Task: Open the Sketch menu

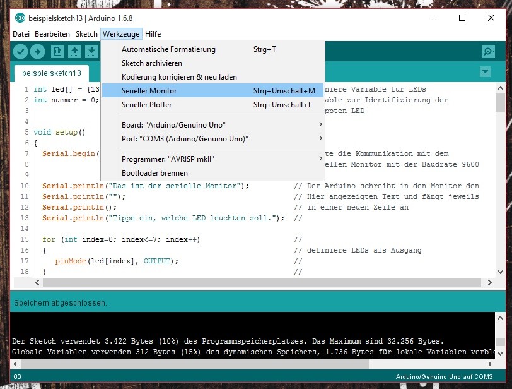Action: pos(86,34)
